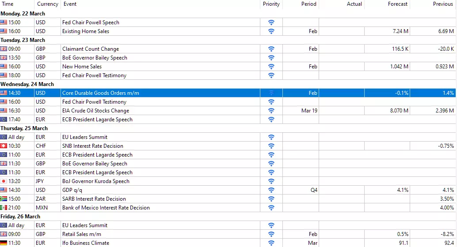Image resolution: width=457 pixels, height=247 pixels.
Task: Click the South Africa flag for SARB Interest Rate Decision
Action: pos(4,199)
